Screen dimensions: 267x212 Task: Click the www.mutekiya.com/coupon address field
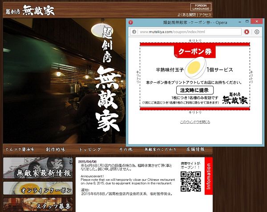[x=186, y=32]
